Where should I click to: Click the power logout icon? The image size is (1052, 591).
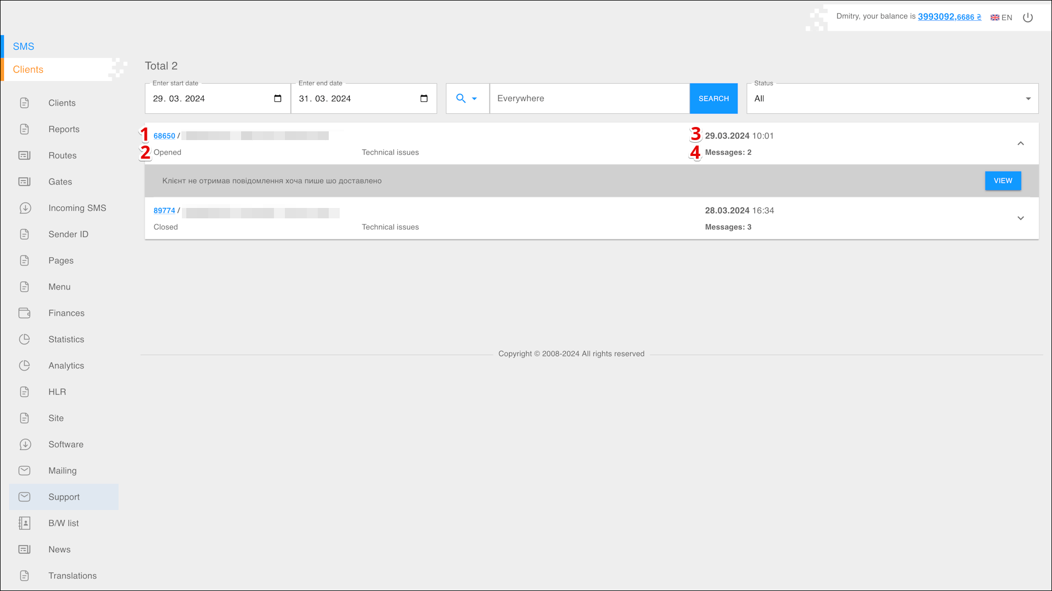tap(1028, 18)
